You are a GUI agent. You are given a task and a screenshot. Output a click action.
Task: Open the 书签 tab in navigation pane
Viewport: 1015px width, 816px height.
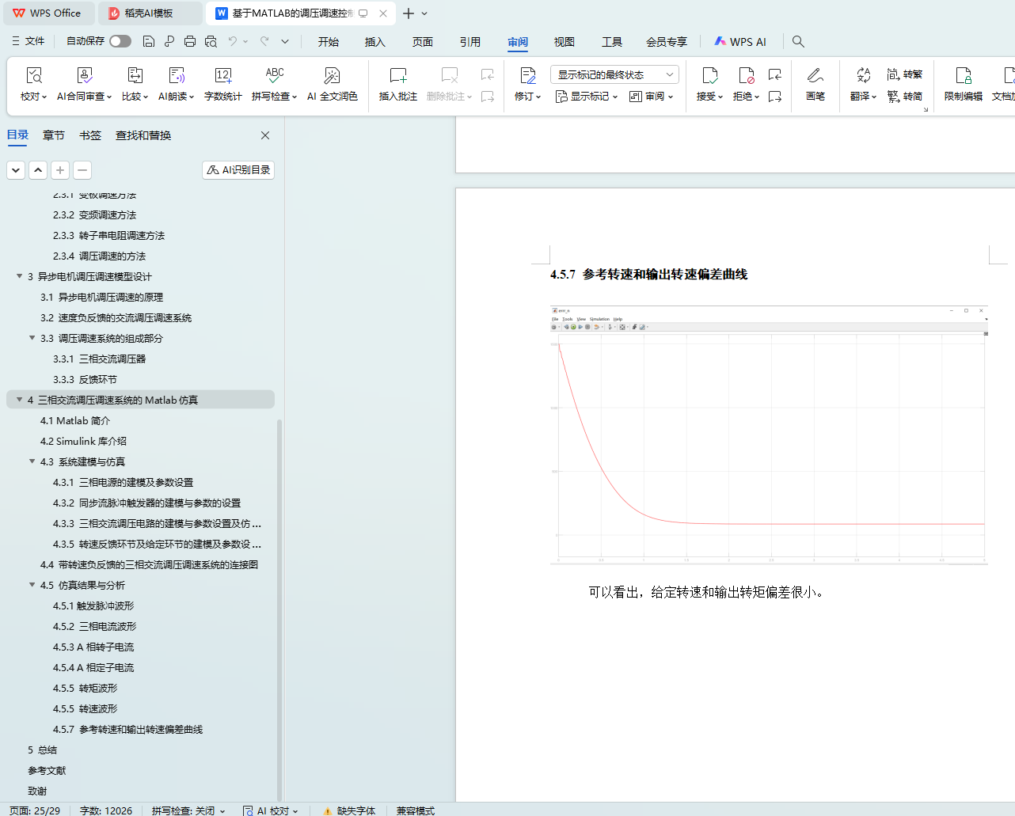click(90, 135)
